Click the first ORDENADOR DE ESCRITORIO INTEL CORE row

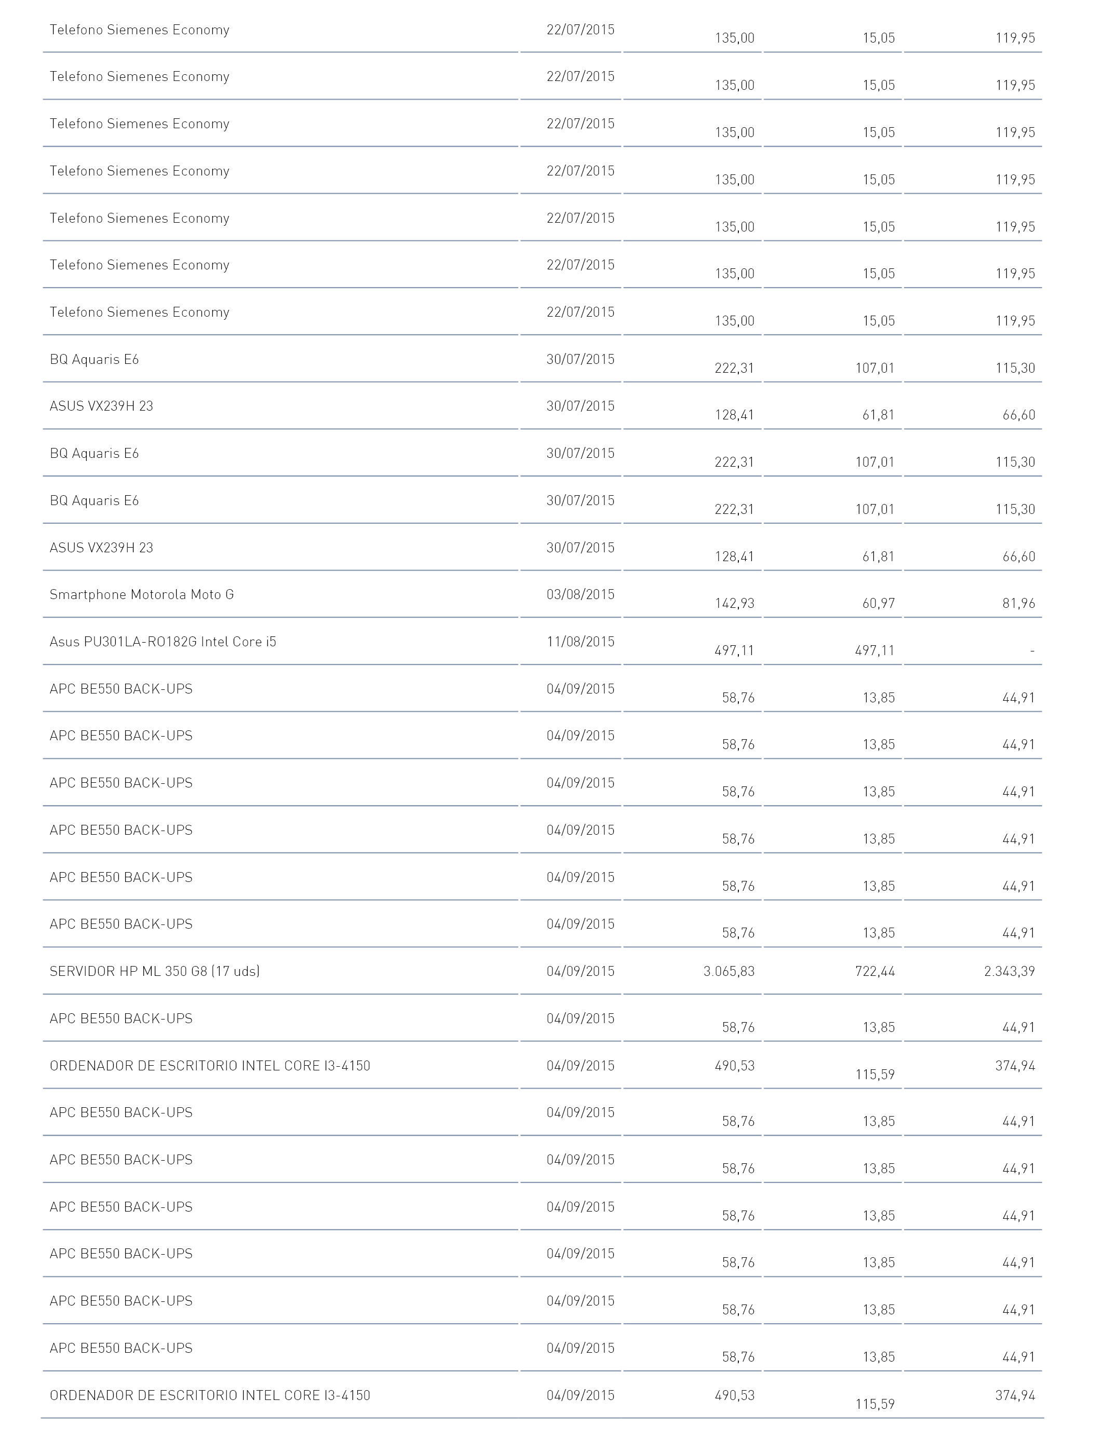pos(543,1065)
